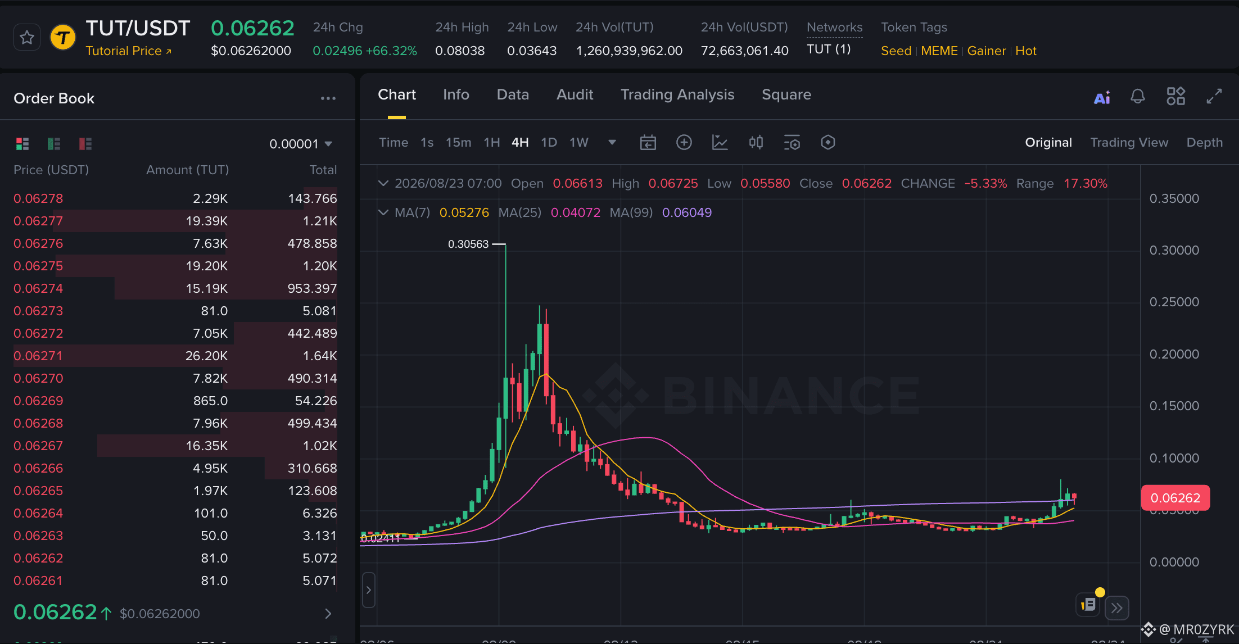Open the AI analysis icon
1239x644 pixels.
(x=1102, y=97)
